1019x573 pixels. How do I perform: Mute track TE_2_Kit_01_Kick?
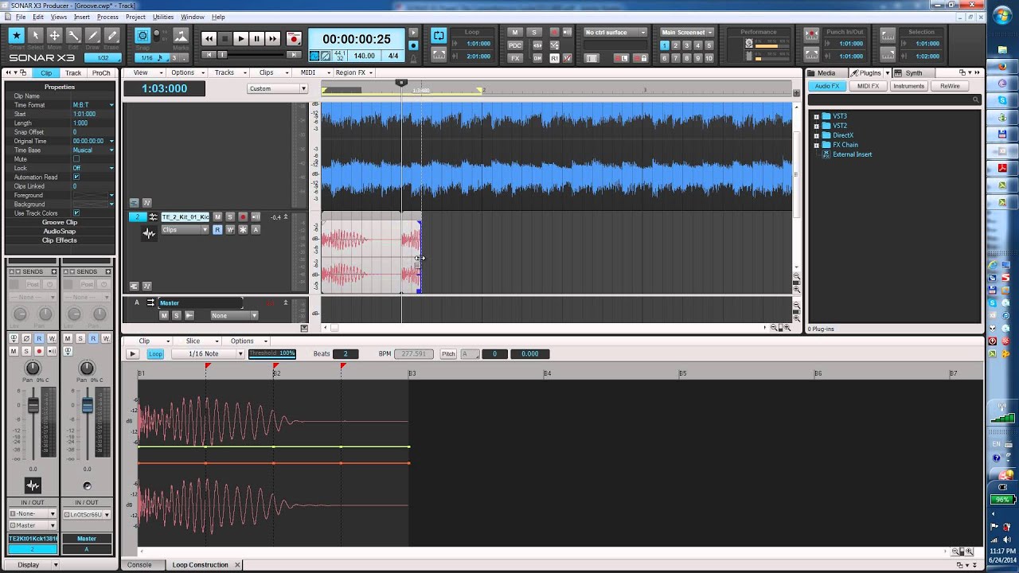217,216
